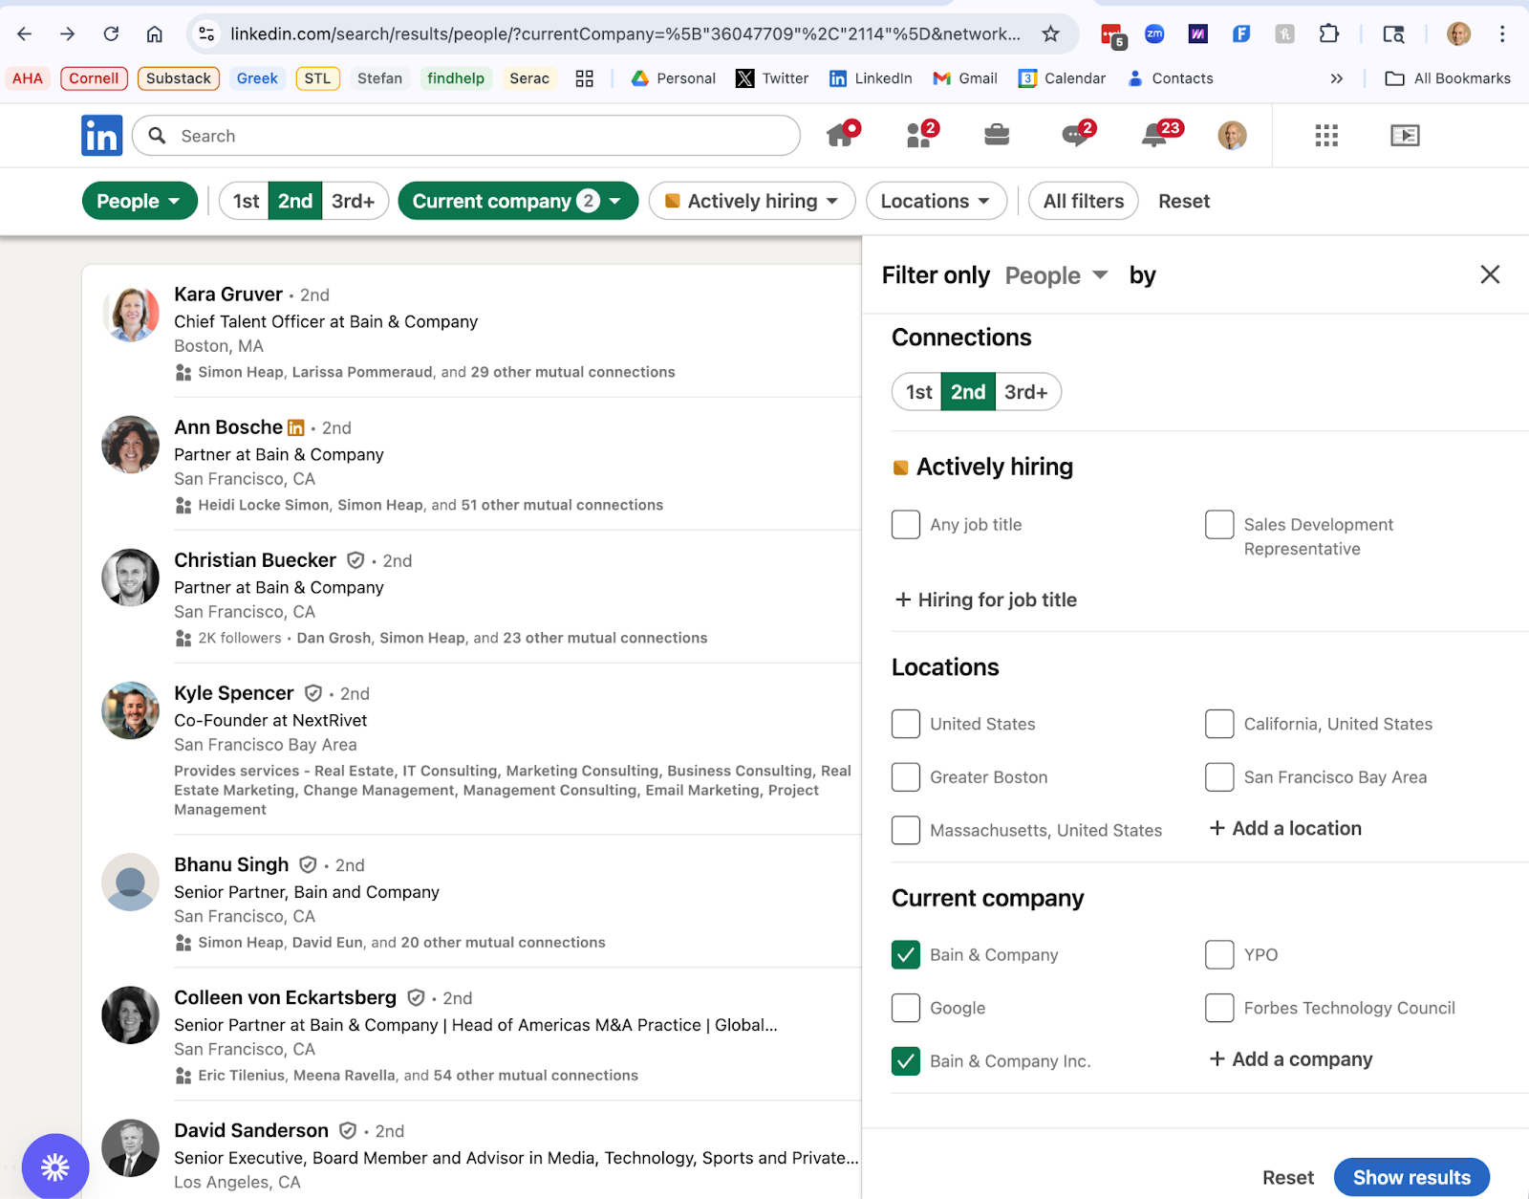Image resolution: width=1529 pixels, height=1199 pixels.
Task: Open the Messaging icon
Action: [x=1076, y=135]
